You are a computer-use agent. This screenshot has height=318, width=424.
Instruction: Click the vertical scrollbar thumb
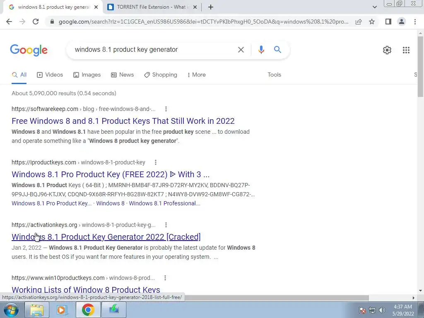[x=420, y=66]
